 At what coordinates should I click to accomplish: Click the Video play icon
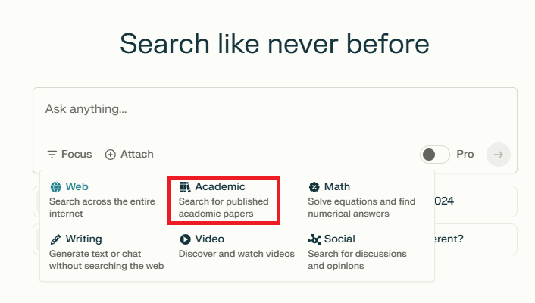pyautogui.click(x=185, y=239)
